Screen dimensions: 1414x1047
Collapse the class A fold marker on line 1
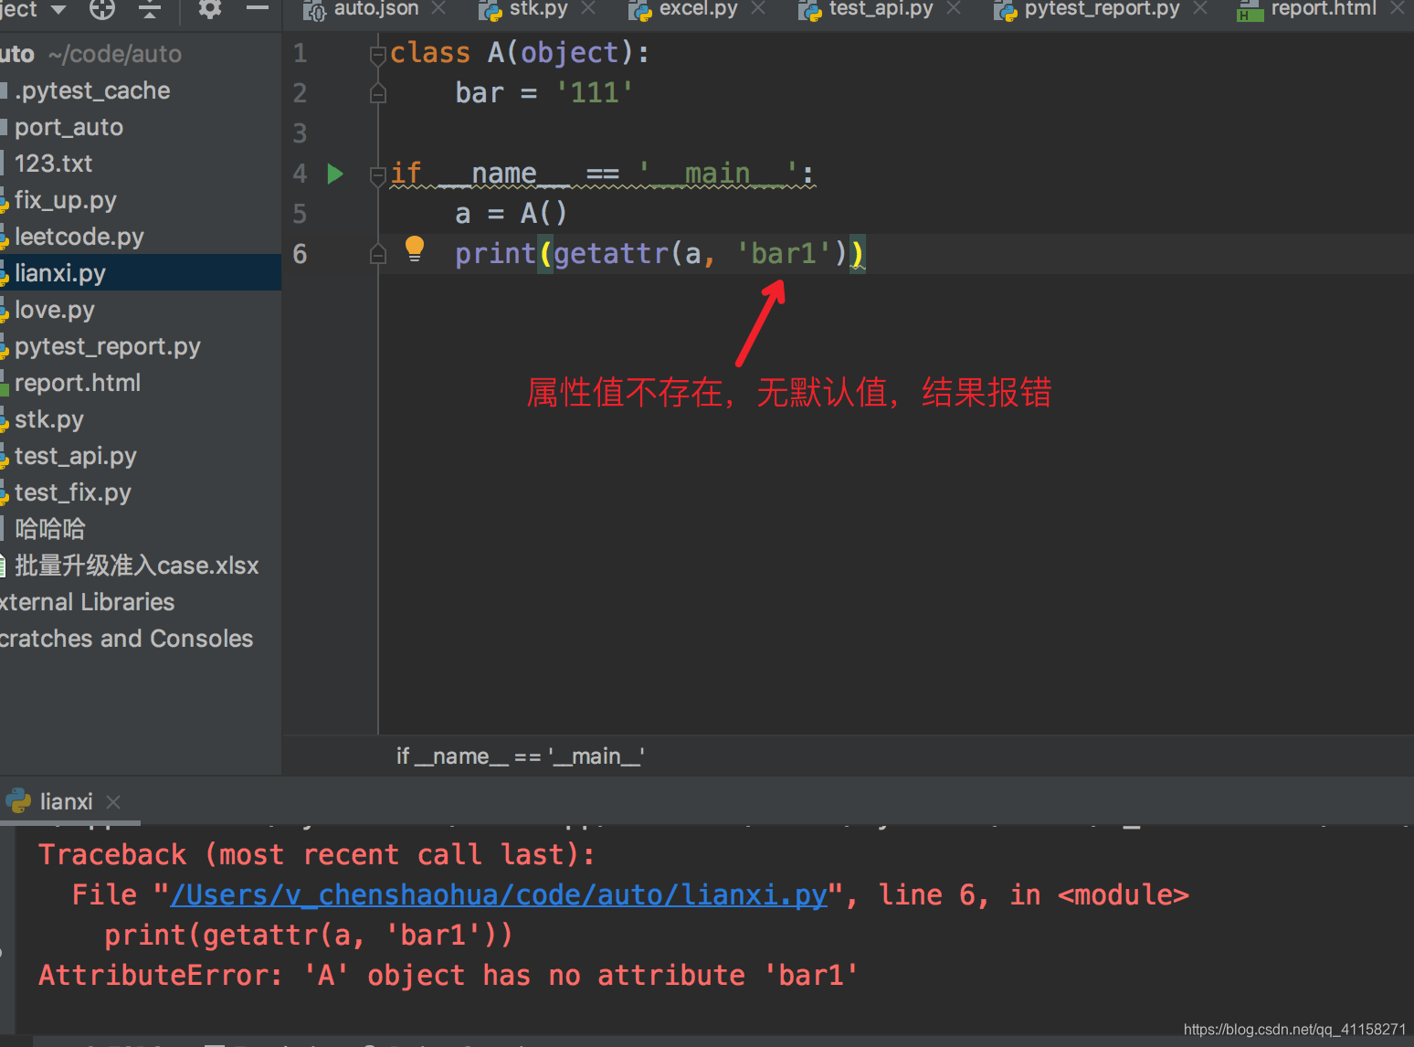pyautogui.click(x=377, y=55)
